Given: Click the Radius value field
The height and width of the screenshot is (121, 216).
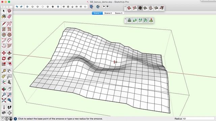Looking at the screenshot, I should [198, 119].
